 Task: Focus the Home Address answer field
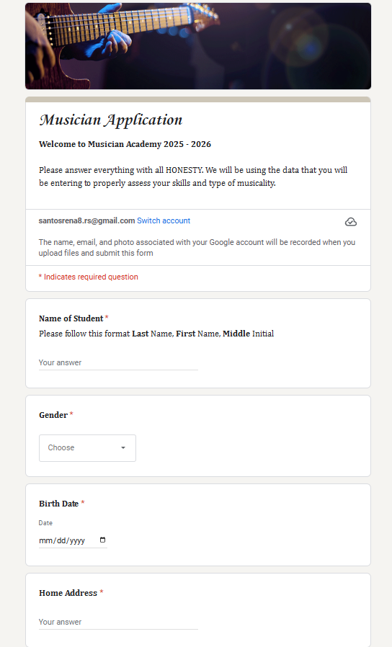click(118, 622)
